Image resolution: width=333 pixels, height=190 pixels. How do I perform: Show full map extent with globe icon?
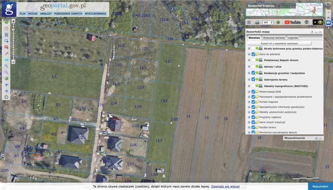(x=7, y=78)
